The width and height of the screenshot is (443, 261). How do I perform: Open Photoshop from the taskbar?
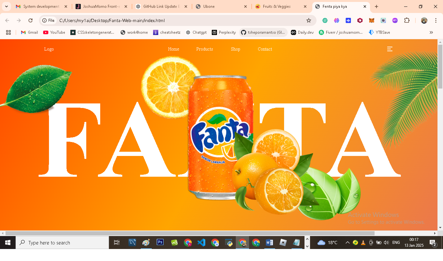[x=160, y=242]
